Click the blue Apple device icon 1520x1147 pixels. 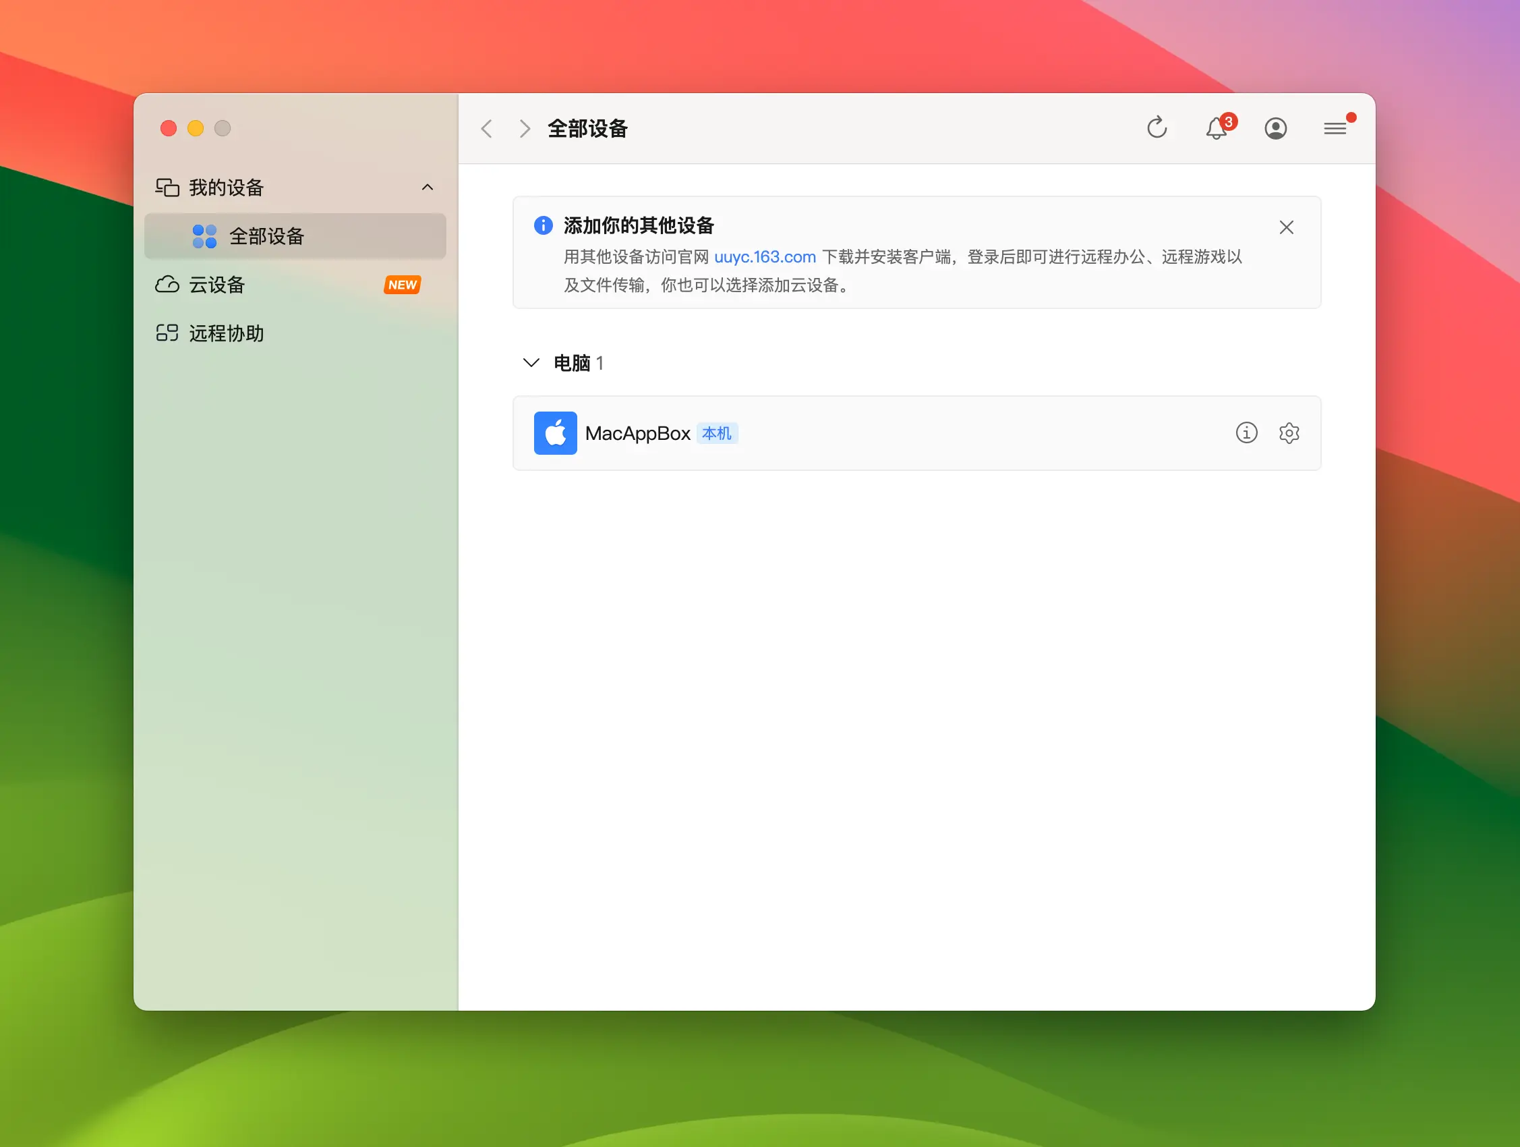coord(555,432)
